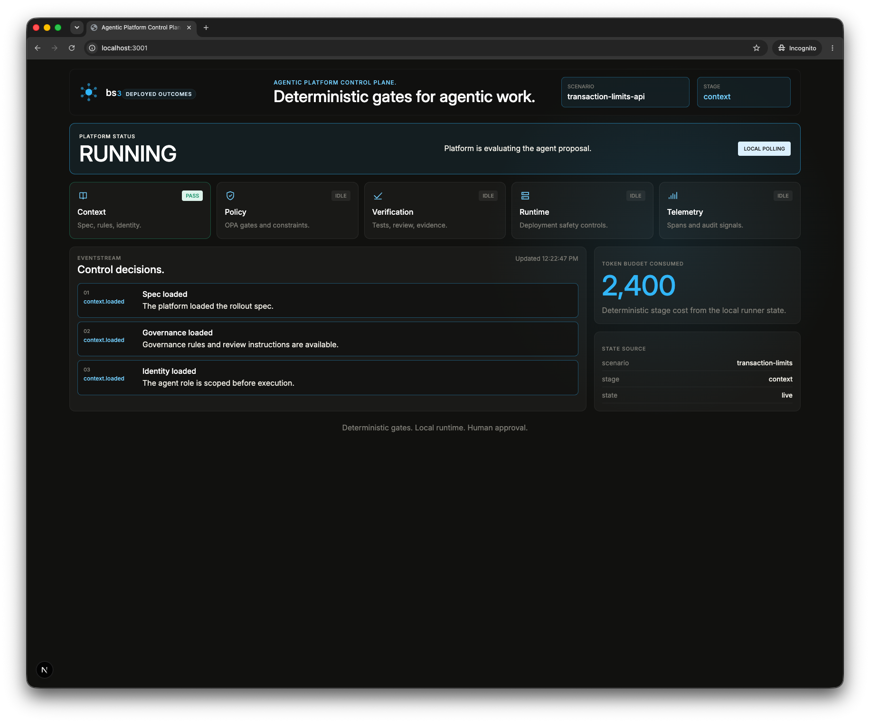Open a new browser tab

[x=206, y=28]
